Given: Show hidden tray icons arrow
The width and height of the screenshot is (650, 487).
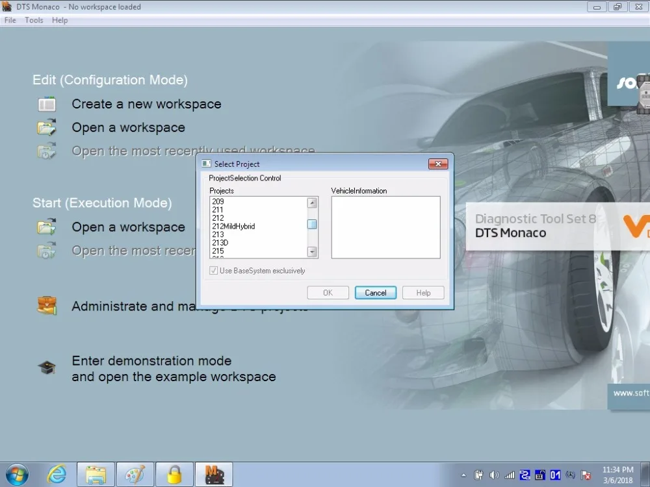Looking at the screenshot, I should (463, 475).
